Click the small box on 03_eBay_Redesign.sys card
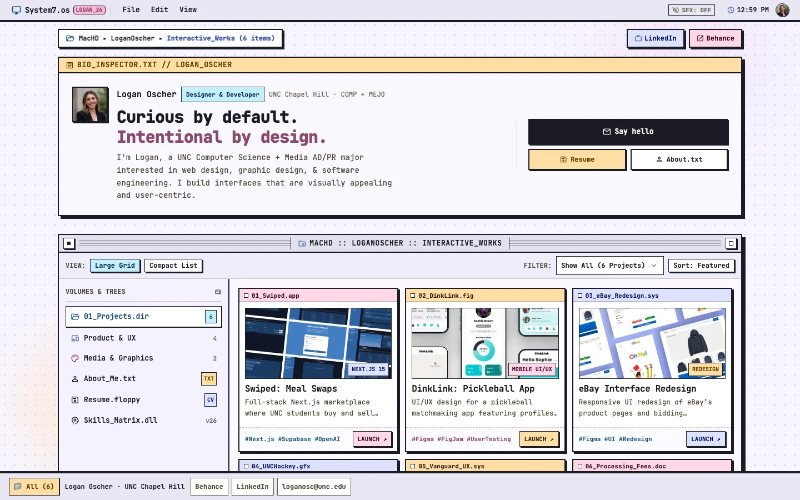Screen dimensions: 800x500 coord(580,296)
